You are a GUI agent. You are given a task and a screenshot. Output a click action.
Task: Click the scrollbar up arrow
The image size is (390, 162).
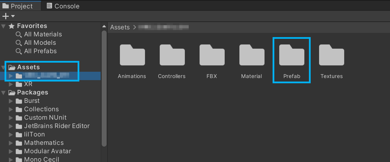click(104, 26)
